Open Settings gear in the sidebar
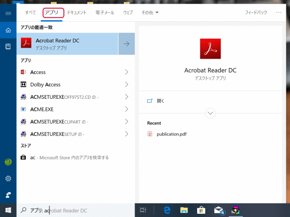 8,178
